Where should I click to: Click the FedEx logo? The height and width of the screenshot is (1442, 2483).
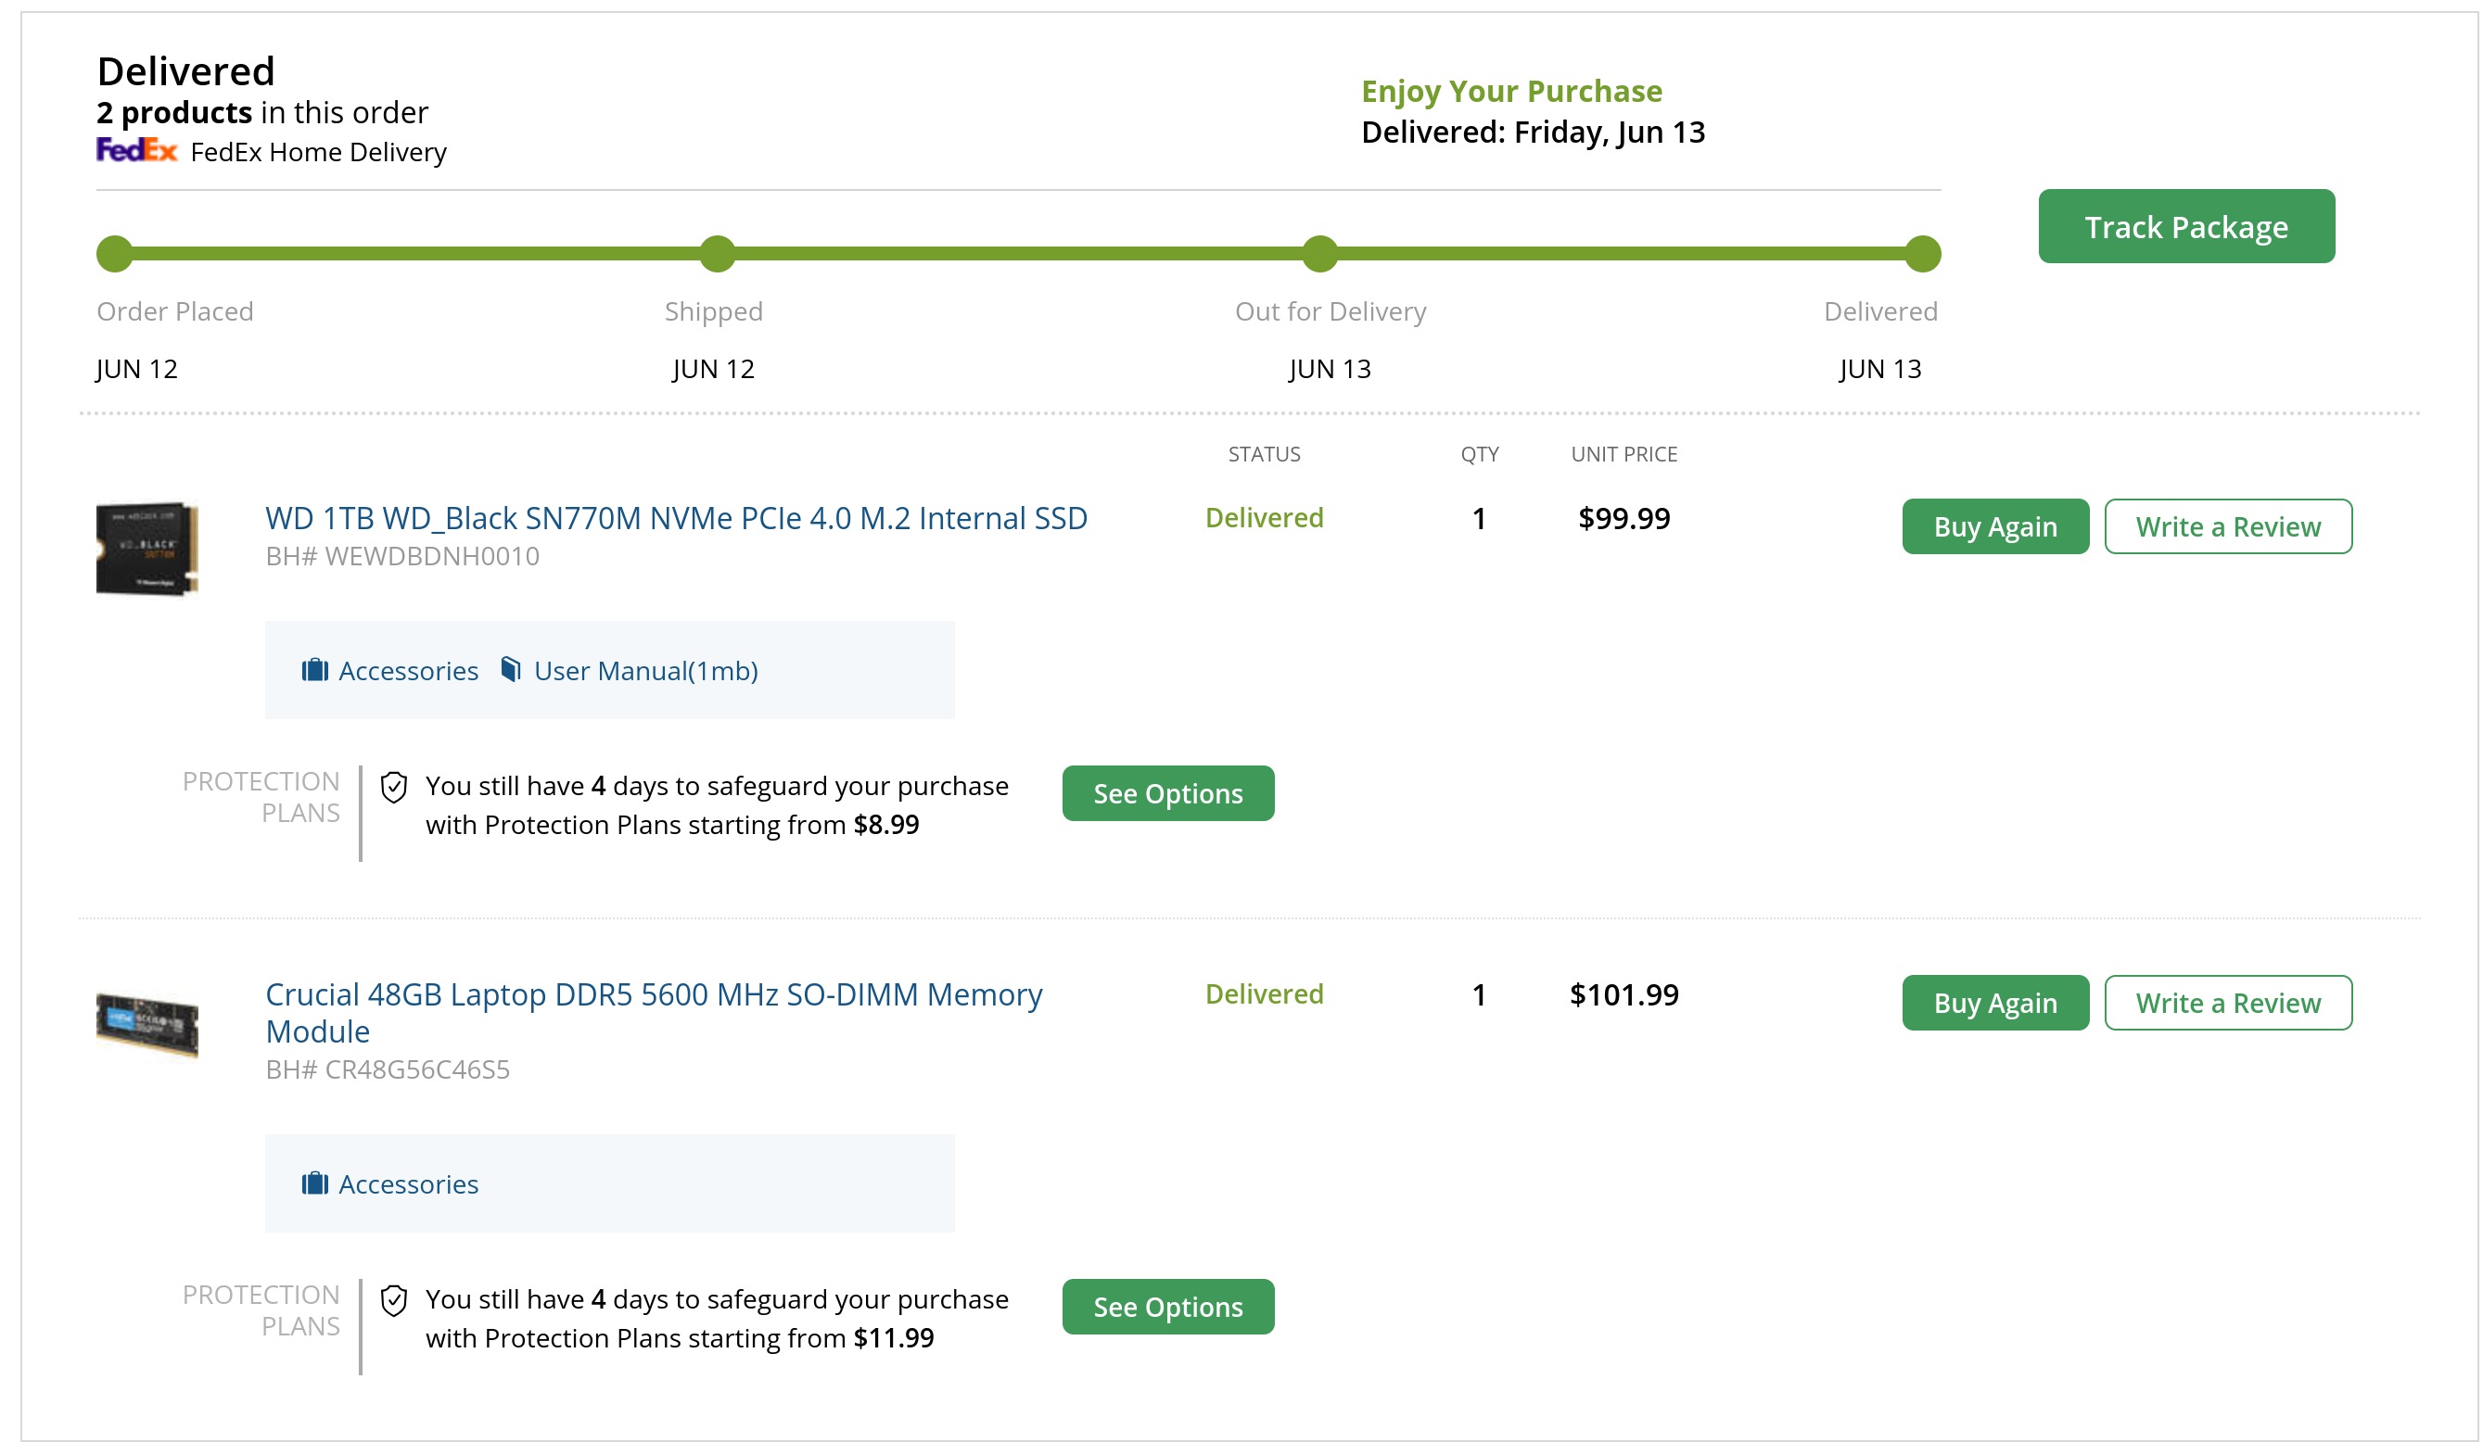pyautogui.click(x=136, y=150)
